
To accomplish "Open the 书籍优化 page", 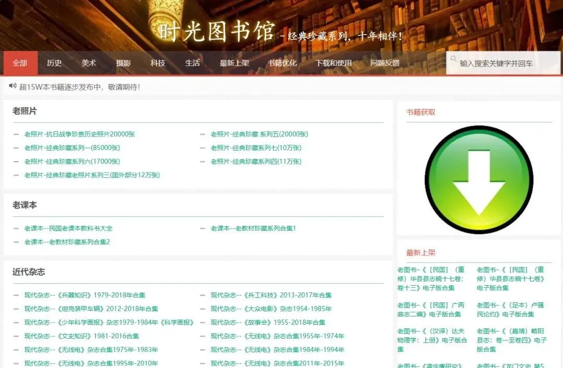I will point(282,63).
